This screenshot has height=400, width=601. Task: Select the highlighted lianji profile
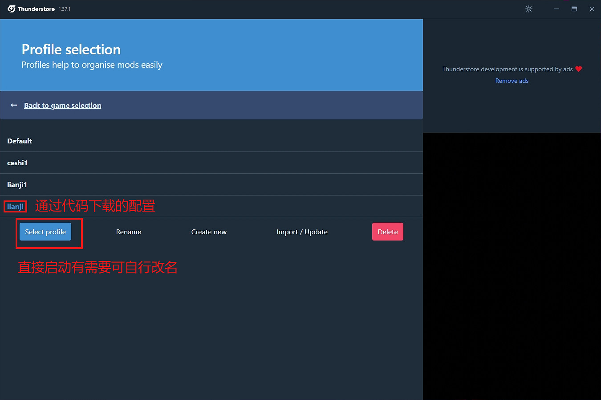[x=15, y=206]
